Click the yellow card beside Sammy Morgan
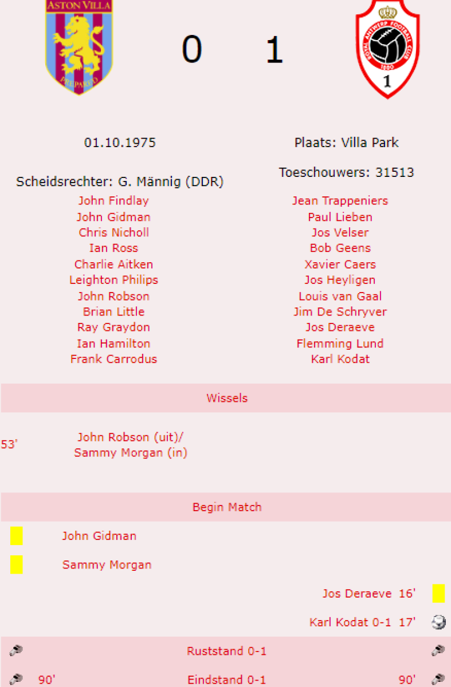The image size is (451, 687). 16,564
